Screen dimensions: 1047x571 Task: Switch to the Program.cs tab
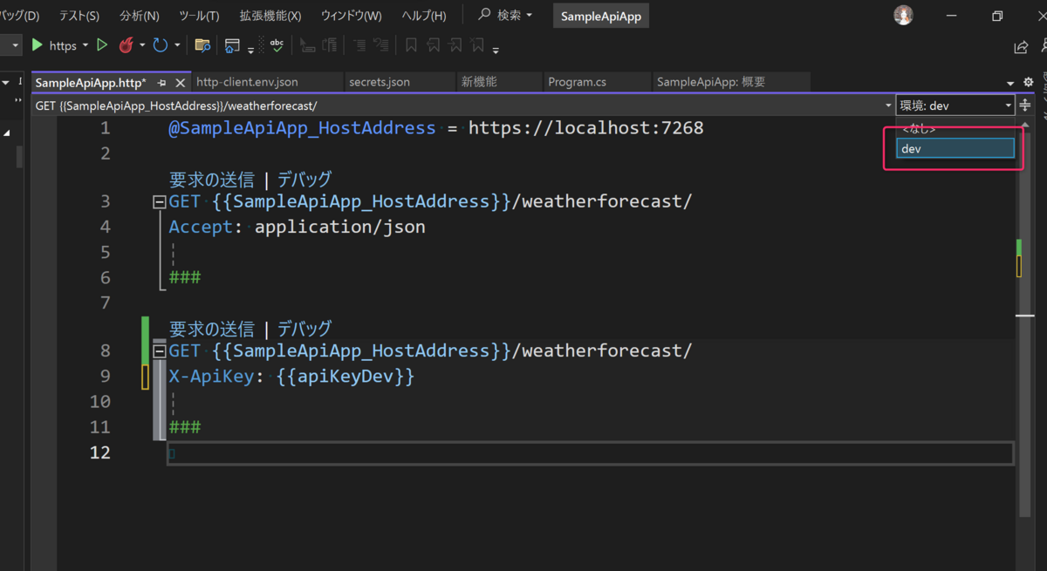click(597, 82)
